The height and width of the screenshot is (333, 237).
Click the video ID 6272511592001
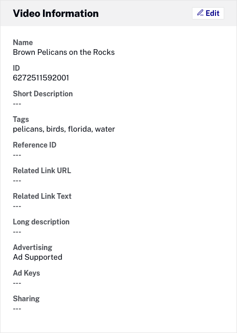pos(41,78)
